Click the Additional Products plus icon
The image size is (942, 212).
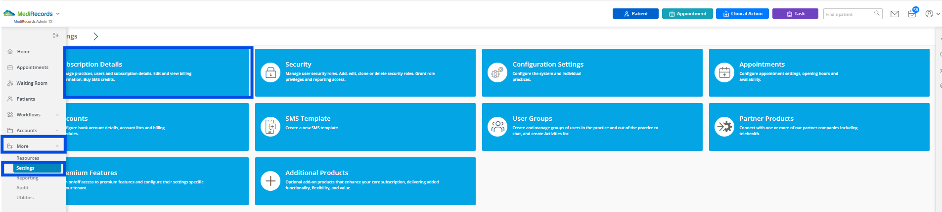[270, 181]
